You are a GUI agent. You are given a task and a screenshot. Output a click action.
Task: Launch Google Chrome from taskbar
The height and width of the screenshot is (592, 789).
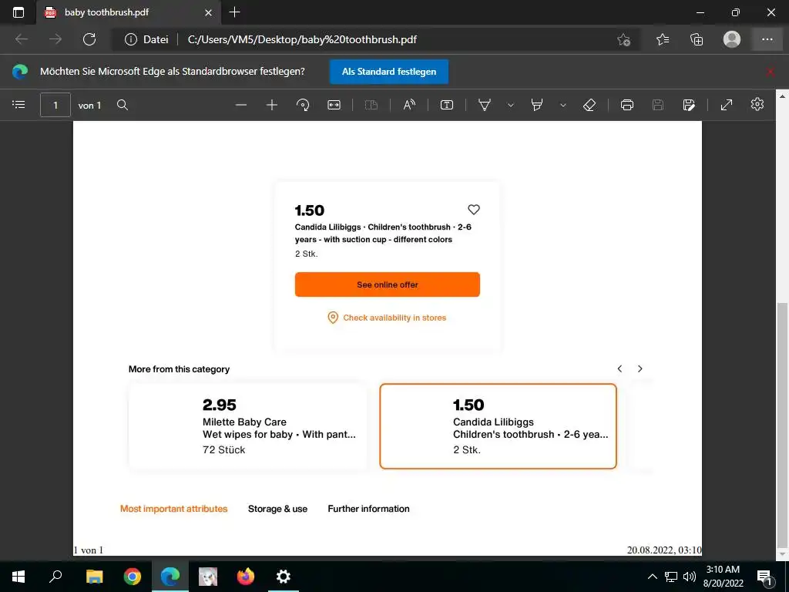(x=133, y=577)
